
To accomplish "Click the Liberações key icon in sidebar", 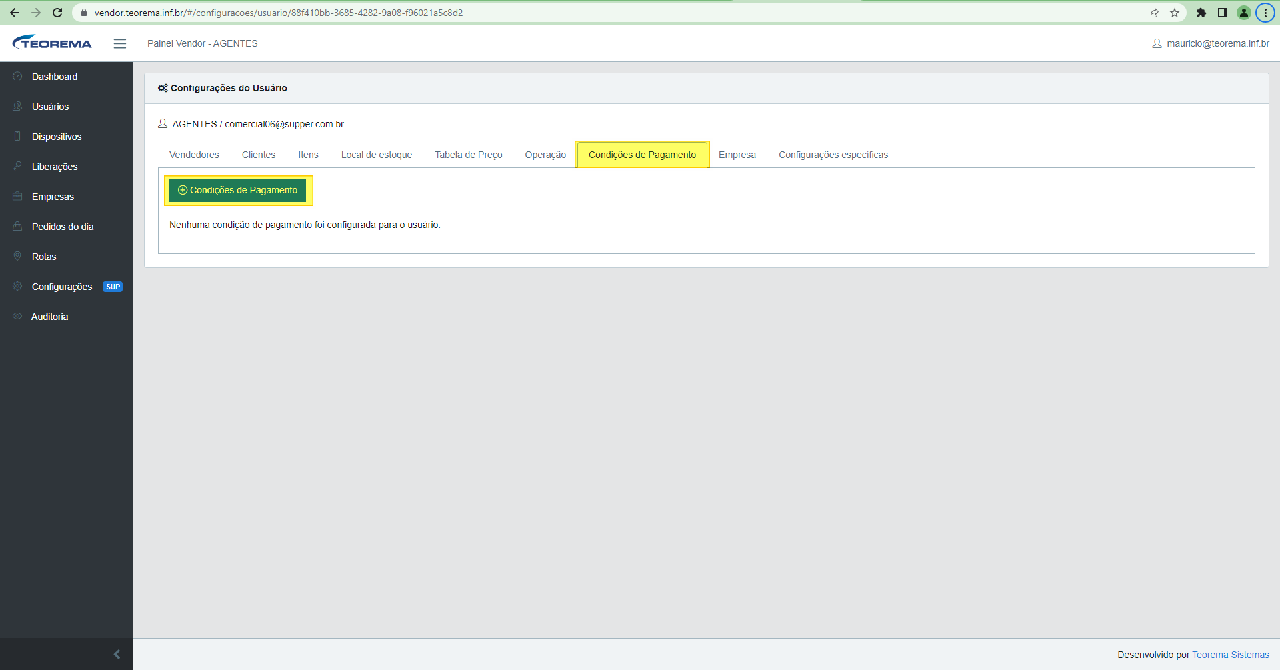I will click(x=17, y=167).
